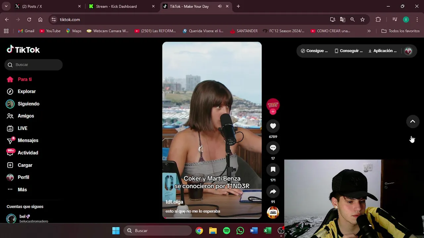View site information icon in address bar
This screenshot has width=424, height=238.
point(54,20)
